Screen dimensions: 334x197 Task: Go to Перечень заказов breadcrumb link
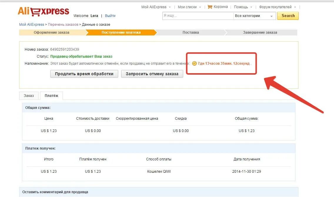63,25
